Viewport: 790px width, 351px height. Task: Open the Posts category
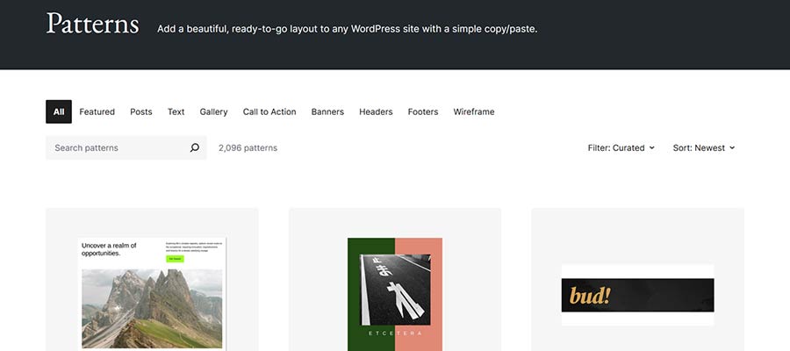point(141,112)
